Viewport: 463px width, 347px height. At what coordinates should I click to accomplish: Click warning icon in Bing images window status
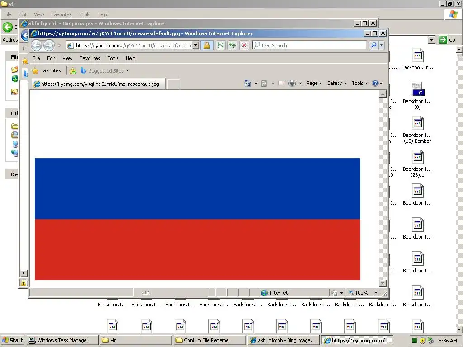tap(24, 283)
